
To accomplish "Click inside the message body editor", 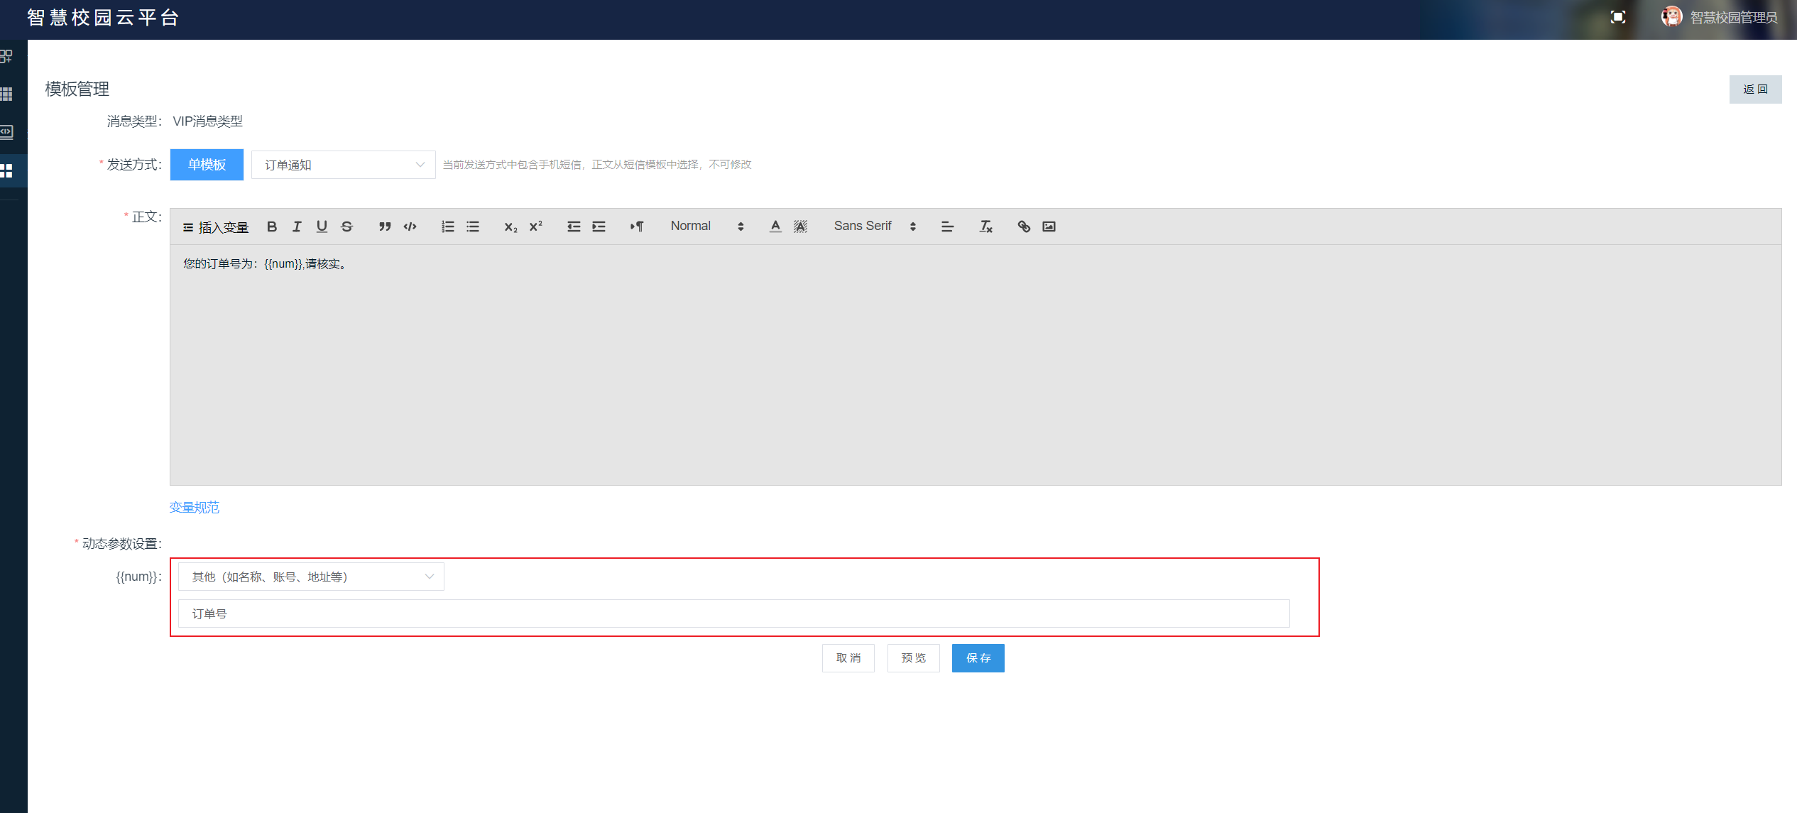I will coord(976,365).
